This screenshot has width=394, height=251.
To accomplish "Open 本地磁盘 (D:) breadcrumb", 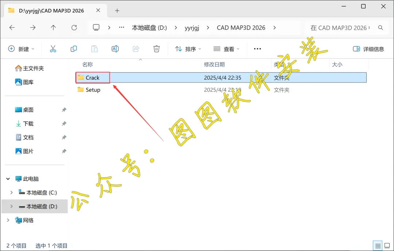I will [149, 28].
